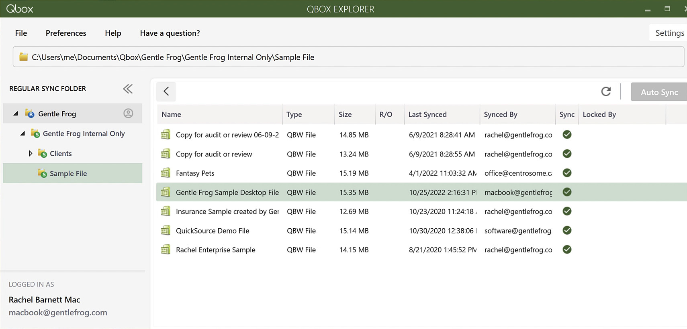Click sync checkmark for QuickSource Demo File
The width and height of the screenshot is (687, 329).
567,230
